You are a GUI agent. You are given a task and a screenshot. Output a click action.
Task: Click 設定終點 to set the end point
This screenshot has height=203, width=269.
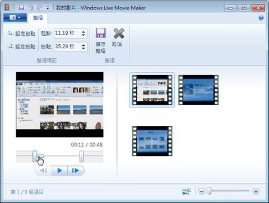[x=22, y=46]
